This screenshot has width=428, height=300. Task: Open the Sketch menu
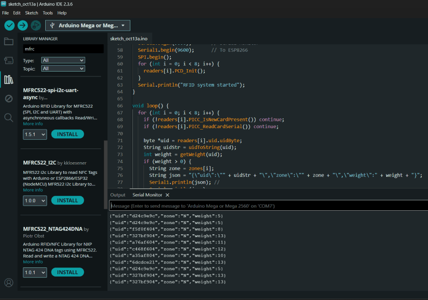click(32, 13)
